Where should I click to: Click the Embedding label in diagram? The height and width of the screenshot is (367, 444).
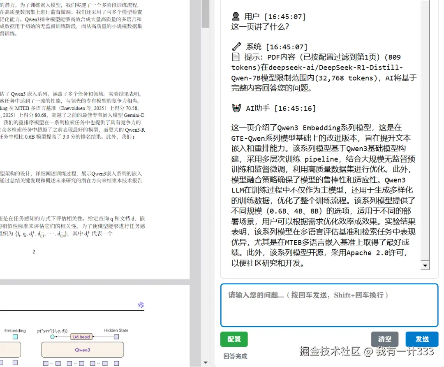15,330
